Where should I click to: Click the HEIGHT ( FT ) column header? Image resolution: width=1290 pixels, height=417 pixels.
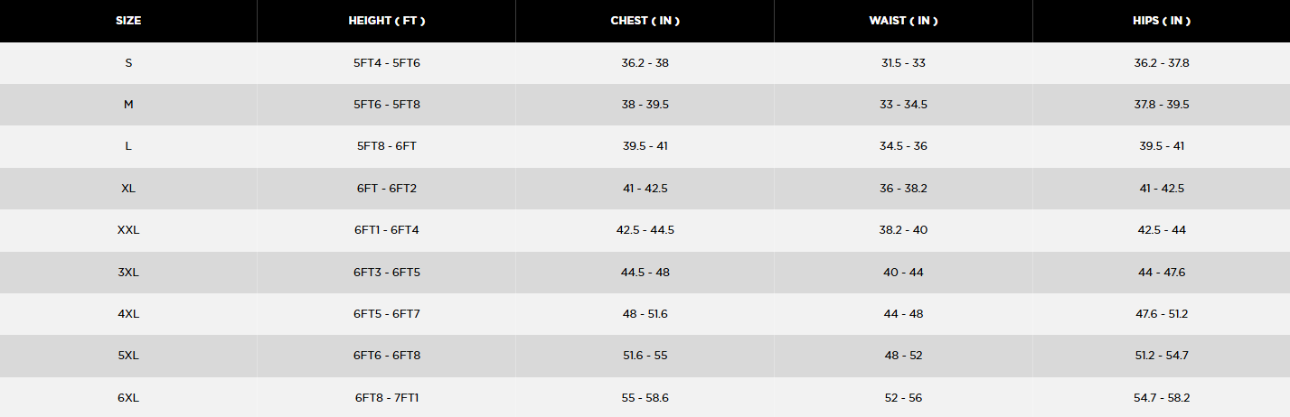[x=387, y=21]
